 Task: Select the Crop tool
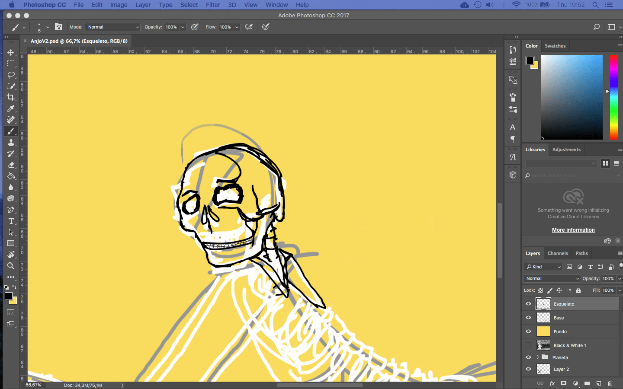pyautogui.click(x=11, y=97)
